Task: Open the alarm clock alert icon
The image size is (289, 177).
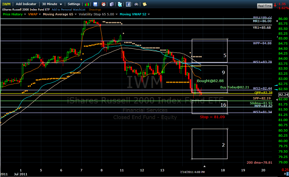Action: click(x=104, y=4)
